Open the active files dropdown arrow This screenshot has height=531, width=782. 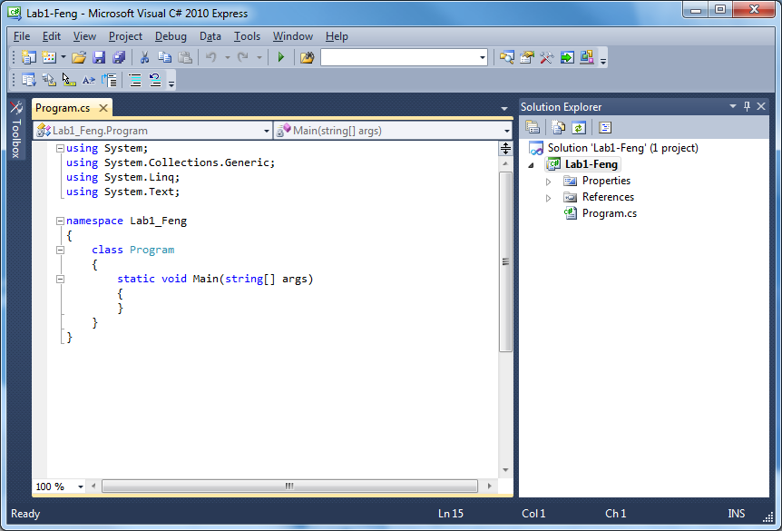click(x=504, y=108)
